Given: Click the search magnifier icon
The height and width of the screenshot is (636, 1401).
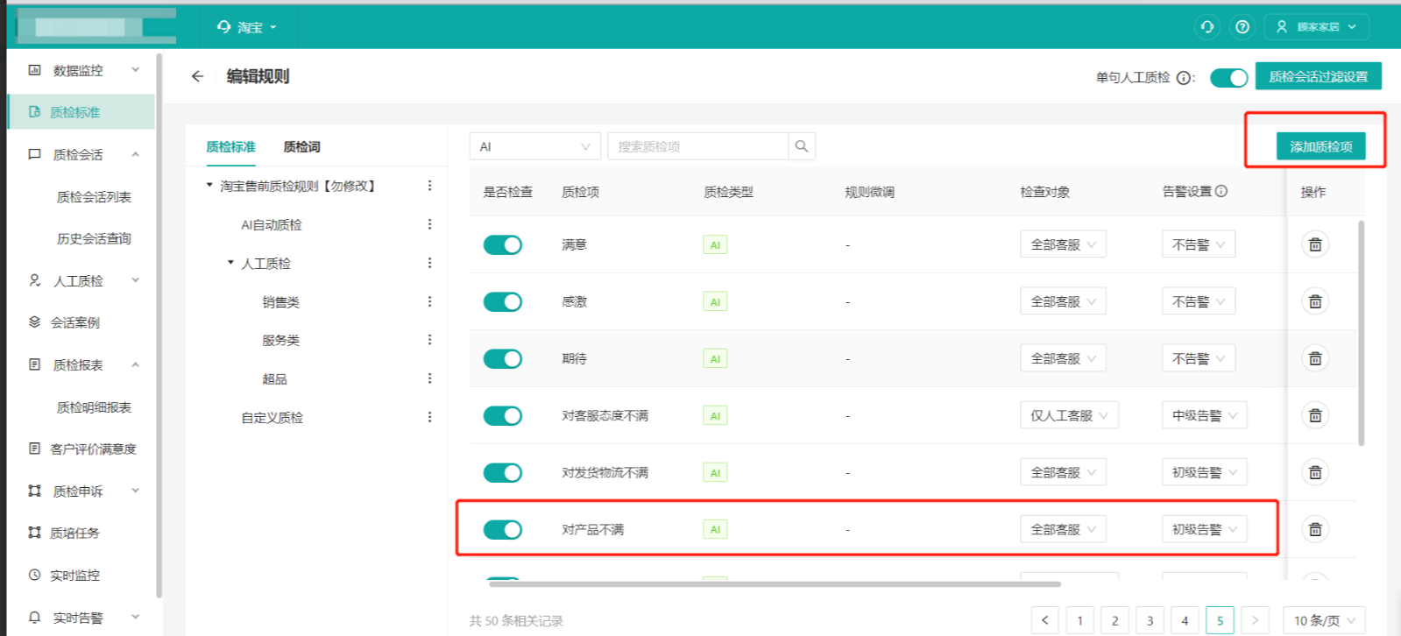Looking at the screenshot, I should [802, 146].
